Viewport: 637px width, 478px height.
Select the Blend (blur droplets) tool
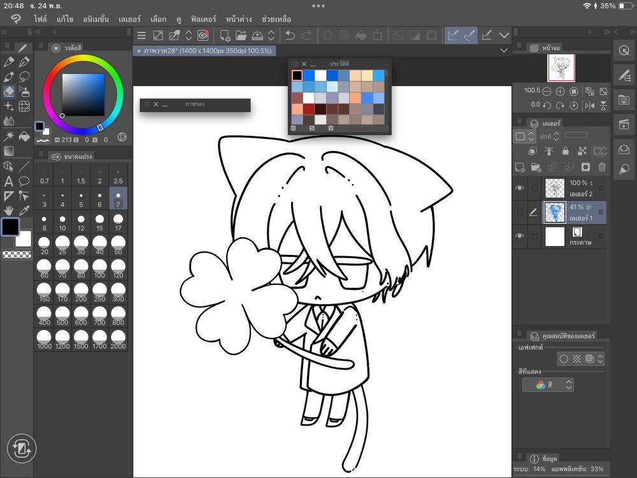(8, 120)
